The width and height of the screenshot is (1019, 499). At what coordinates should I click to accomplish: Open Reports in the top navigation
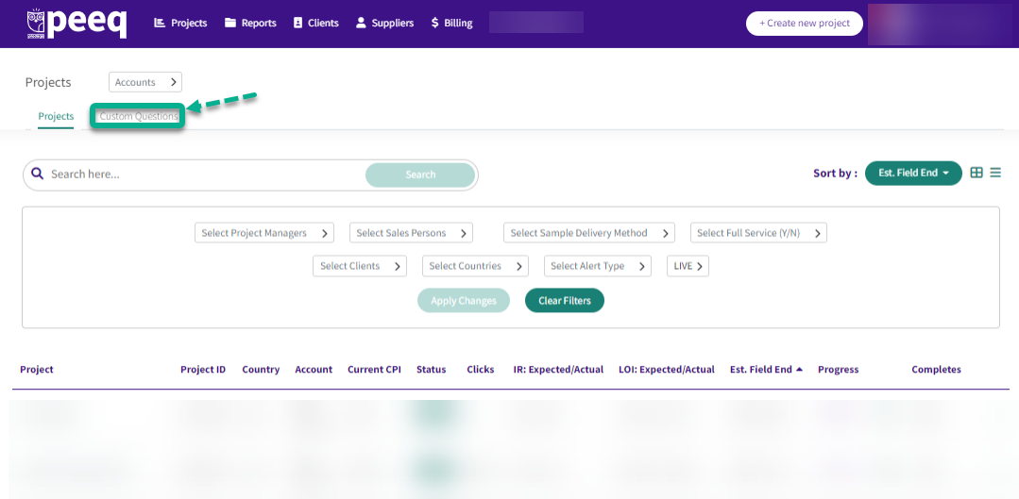pyautogui.click(x=250, y=23)
